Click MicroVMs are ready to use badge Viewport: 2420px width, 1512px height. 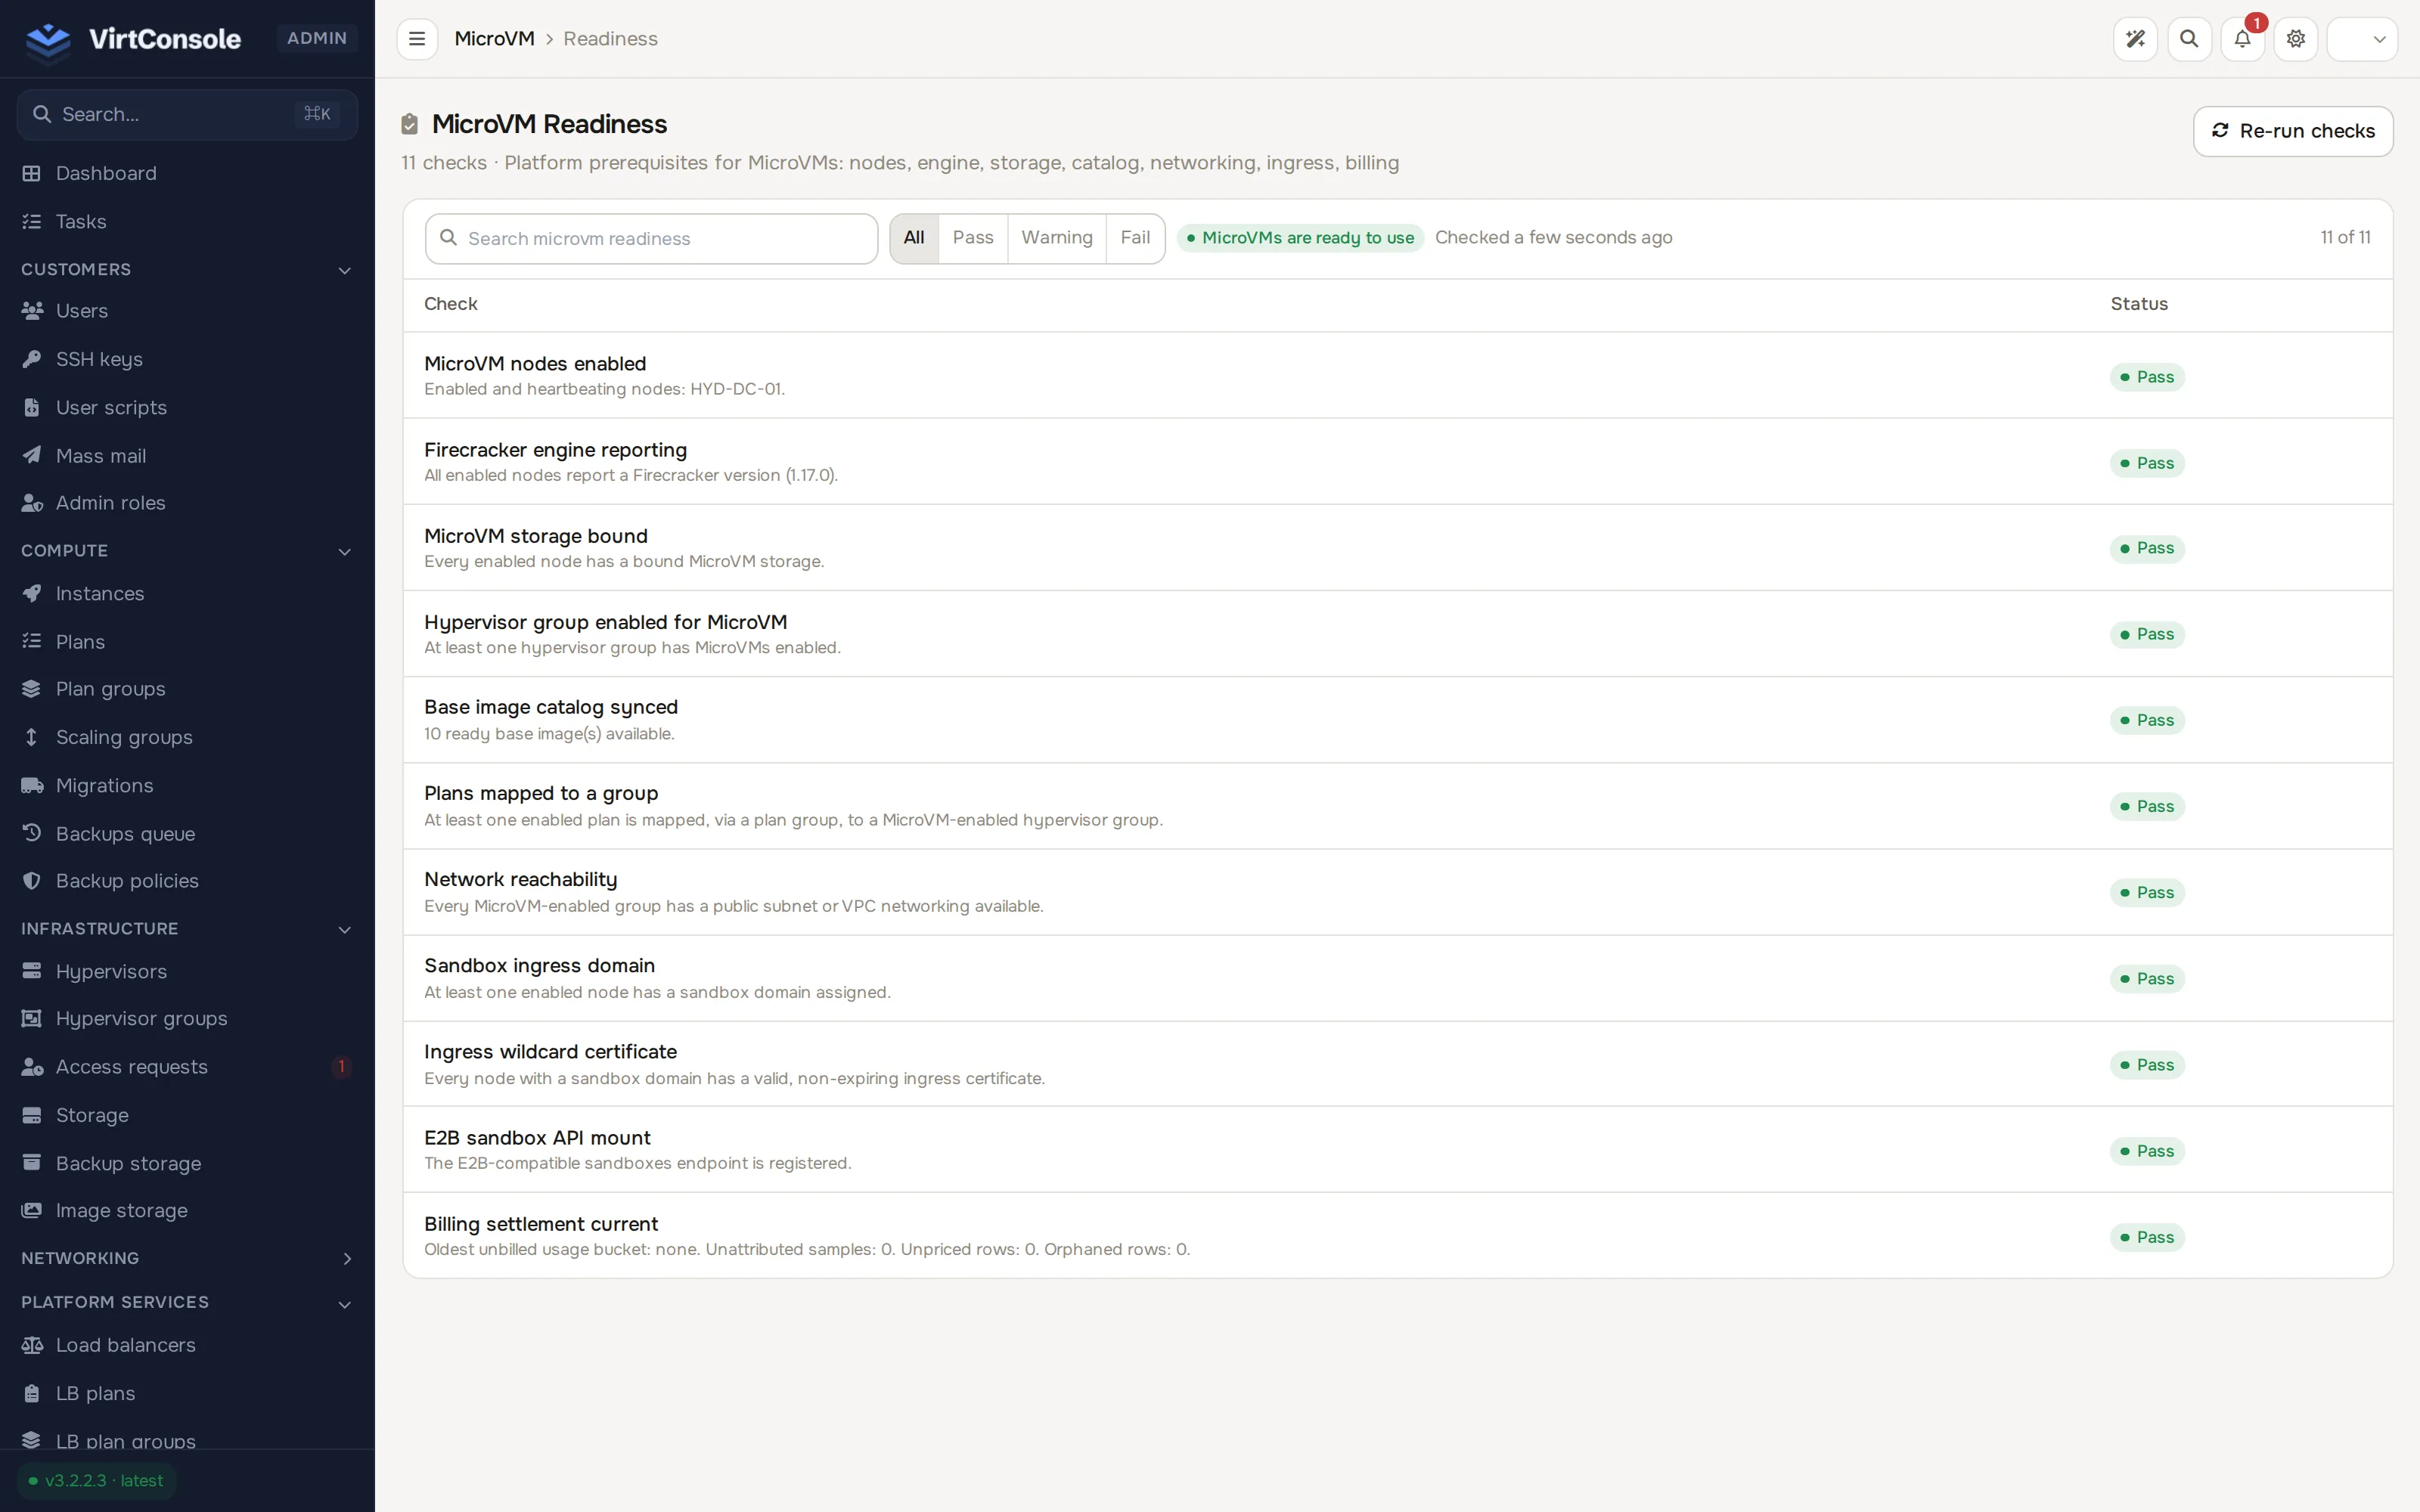click(1300, 238)
